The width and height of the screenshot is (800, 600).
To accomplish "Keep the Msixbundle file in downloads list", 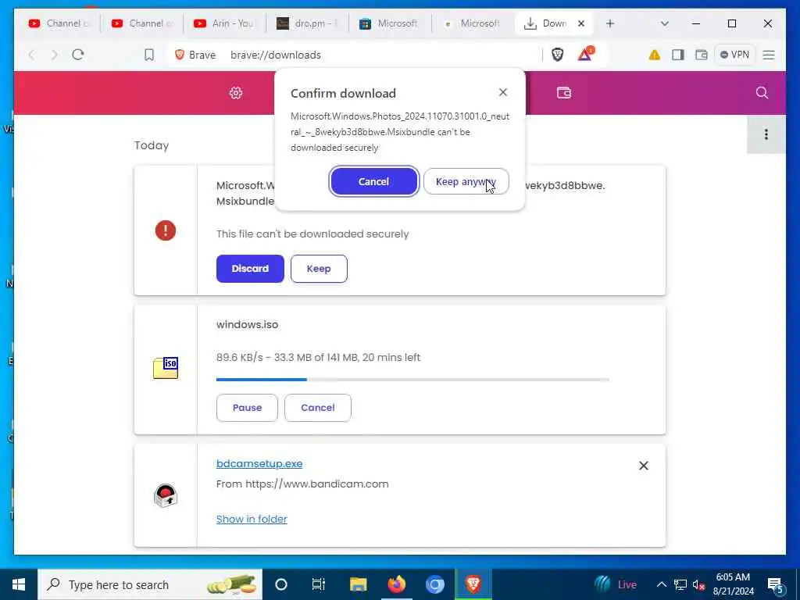I will pos(319,269).
